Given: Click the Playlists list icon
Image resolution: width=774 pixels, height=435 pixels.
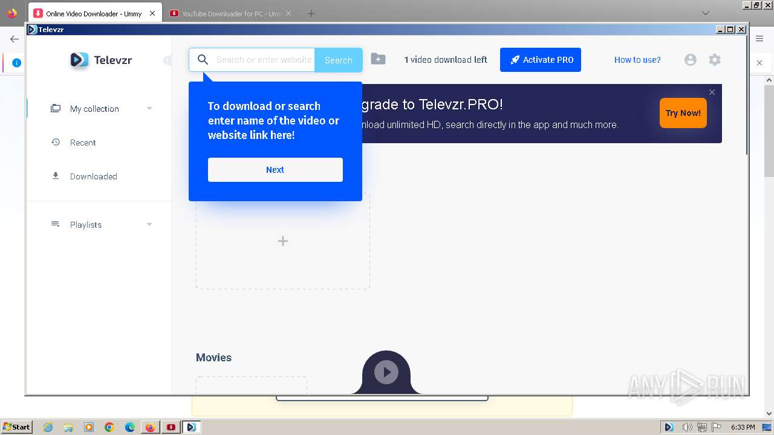Looking at the screenshot, I should pyautogui.click(x=56, y=224).
